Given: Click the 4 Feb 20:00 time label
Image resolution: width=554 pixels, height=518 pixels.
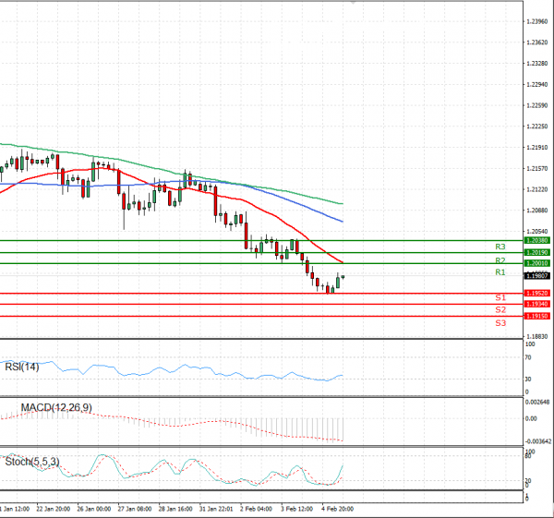Looking at the screenshot, I should coord(337,509).
